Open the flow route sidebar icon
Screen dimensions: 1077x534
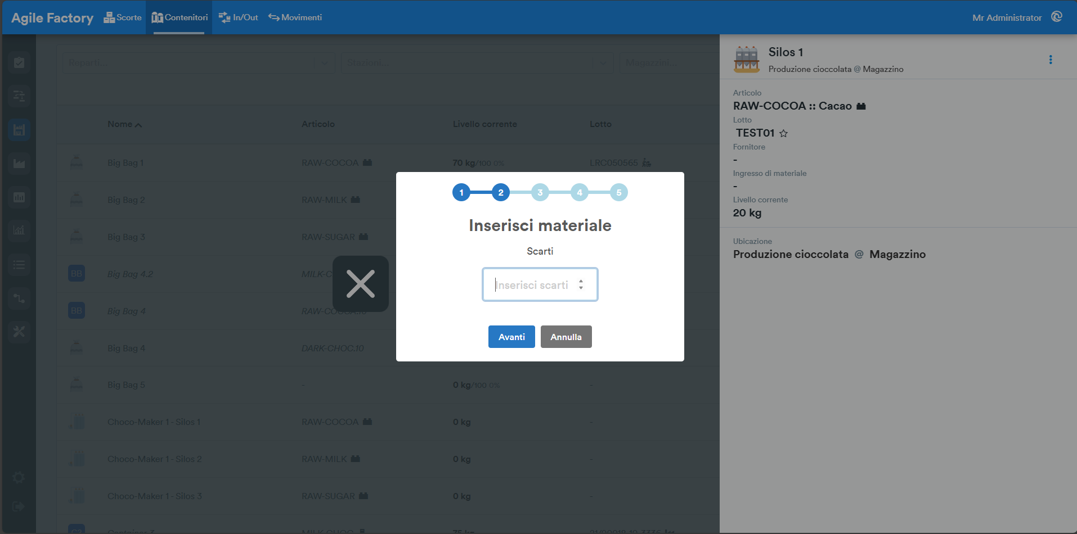pos(19,298)
